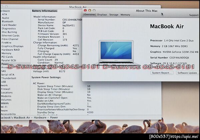Click the MacBook Air path bar entry
The width and height of the screenshot is (200, 140).
pos(15,117)
